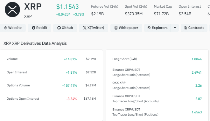Viewport: 210px width, 121px height.
Task: Select the Open Interest row label in table
Action: [17, 72]
